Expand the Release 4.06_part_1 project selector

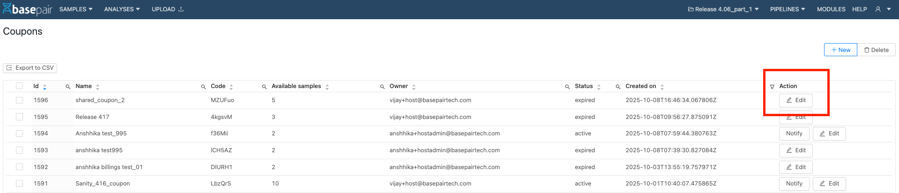[723, 9]
